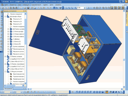The height and width of the screenshot is (96, 128).
Task: Open the Сервис menu
Action: [45, 5]
